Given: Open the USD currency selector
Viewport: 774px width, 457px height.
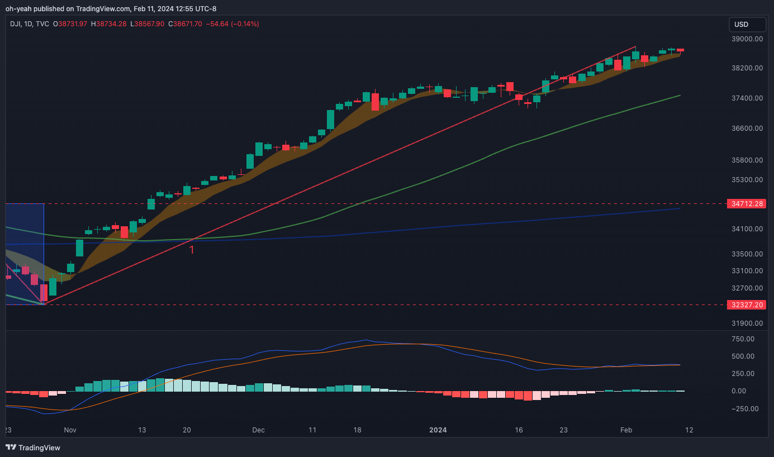Looking at the screenshot, I should [x=747, y=25].
